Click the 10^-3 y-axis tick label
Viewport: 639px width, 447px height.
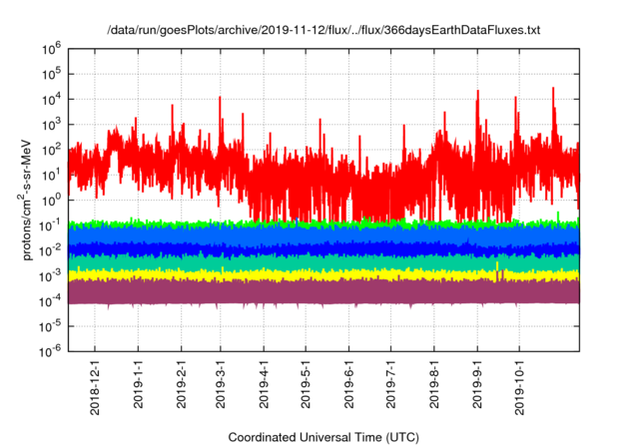(x=51, y=276)
